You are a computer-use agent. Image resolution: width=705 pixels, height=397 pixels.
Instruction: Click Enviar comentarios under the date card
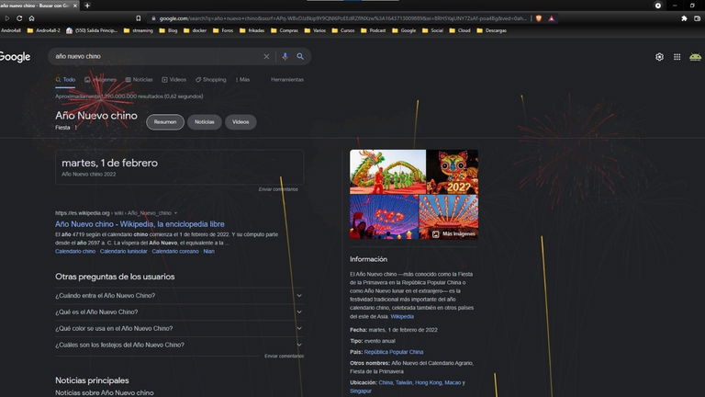(x=278, y=189)
